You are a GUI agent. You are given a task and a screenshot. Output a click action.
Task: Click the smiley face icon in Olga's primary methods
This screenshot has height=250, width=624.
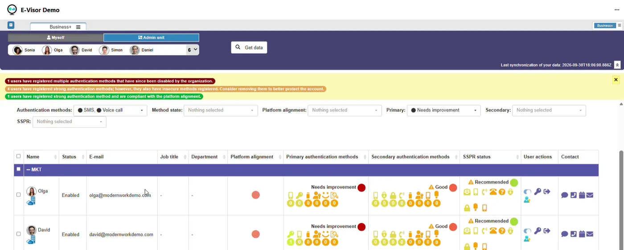pos(325,195)
